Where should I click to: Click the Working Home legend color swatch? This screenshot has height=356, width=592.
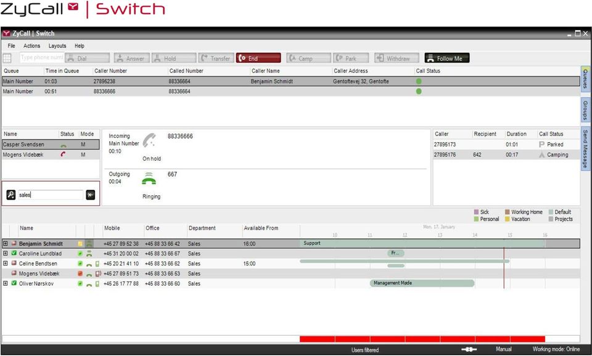click(508, 212)
